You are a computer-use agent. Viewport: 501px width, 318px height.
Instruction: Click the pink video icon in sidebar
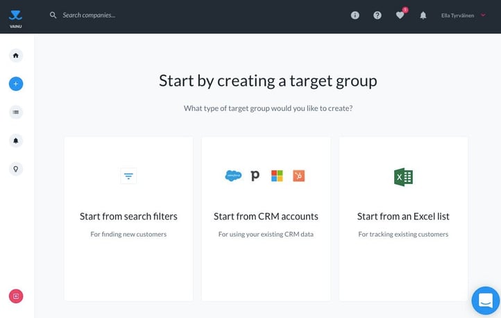click(16, 296)
